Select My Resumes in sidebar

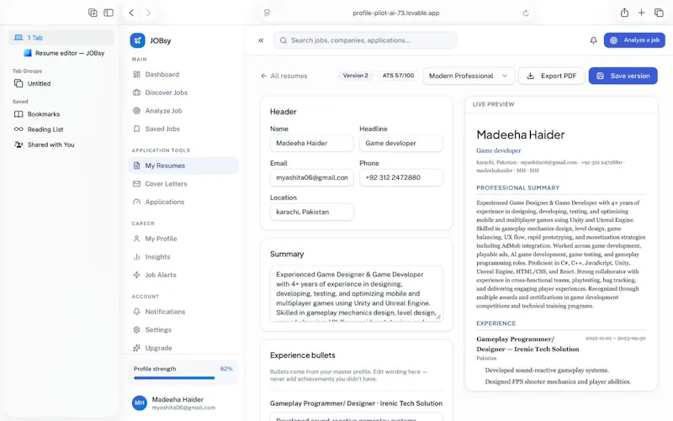(183, 166)
